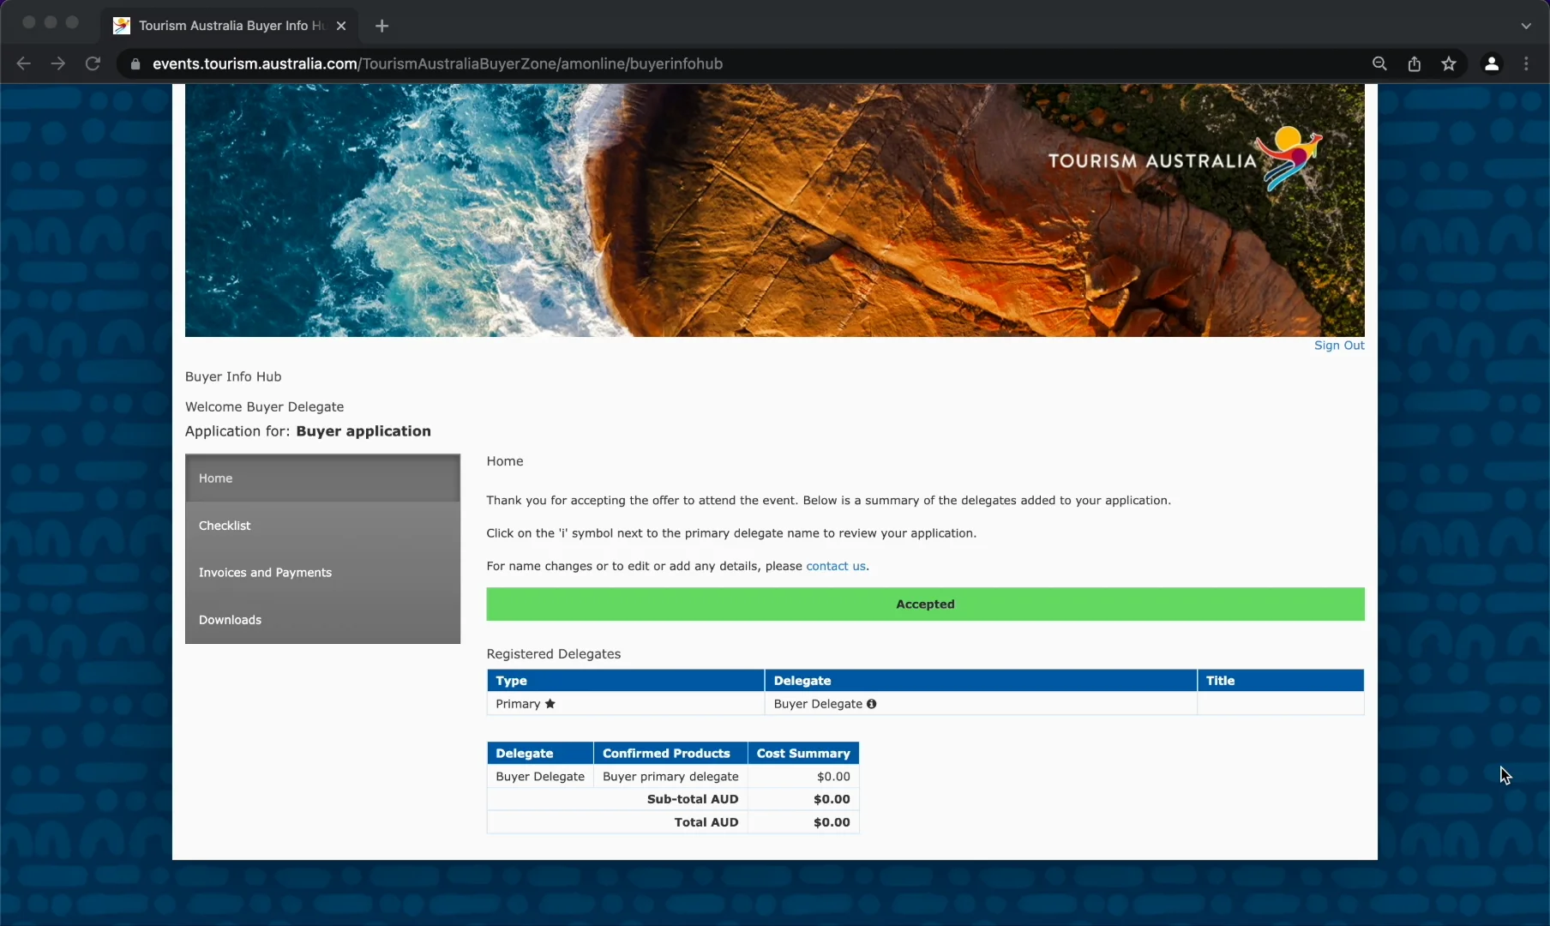Screen dimensions: 1550x926
Task: Expand the tab search dropdown arrow
Action: tap(1526, 26)
